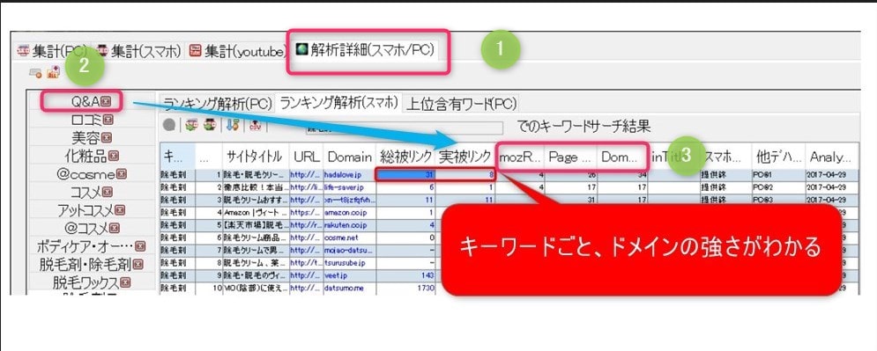Click the rakuten.co.jp domain cell
Screen dimensions: 877x351
pos(350,225)
